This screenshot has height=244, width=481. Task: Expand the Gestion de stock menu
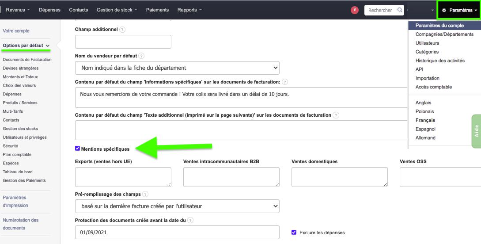tap(117, 10)
